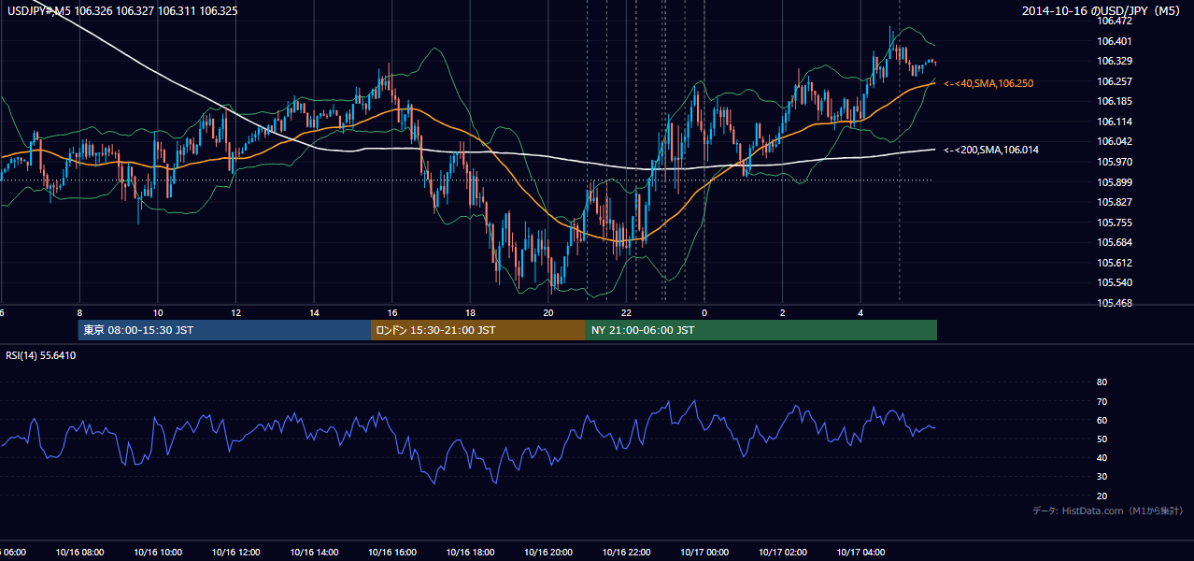Select the ロンドン 15:30-21:00 JST session bar
This screenshot has width=1194, height=561.
478,330
